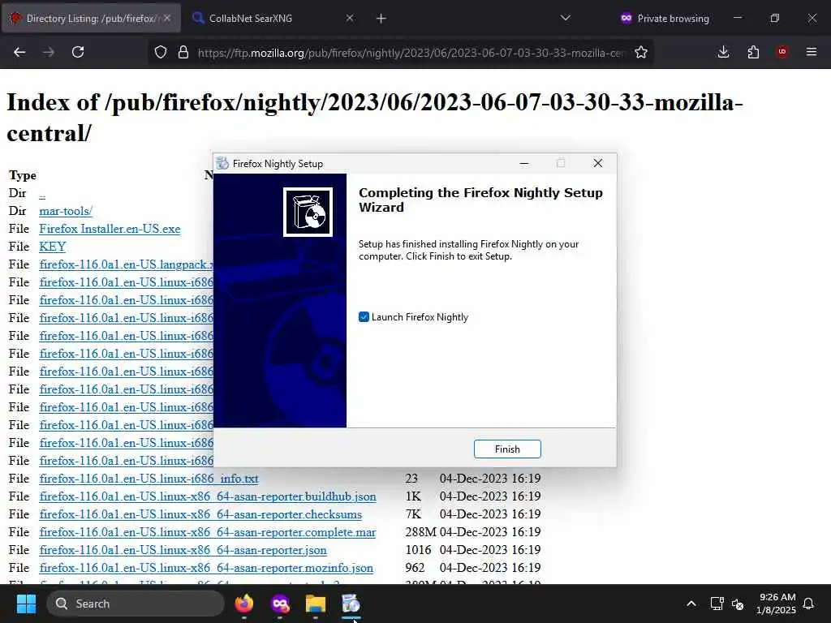Viewport: 831px width, 623px height.
Task: Open linux-x86_64-asan-reporter.json link
Action: point(183,550)
